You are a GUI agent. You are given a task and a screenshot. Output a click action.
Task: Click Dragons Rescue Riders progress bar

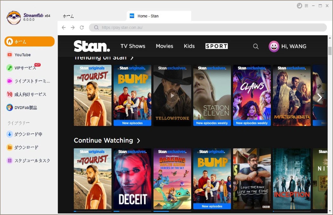tap(172, 211)
